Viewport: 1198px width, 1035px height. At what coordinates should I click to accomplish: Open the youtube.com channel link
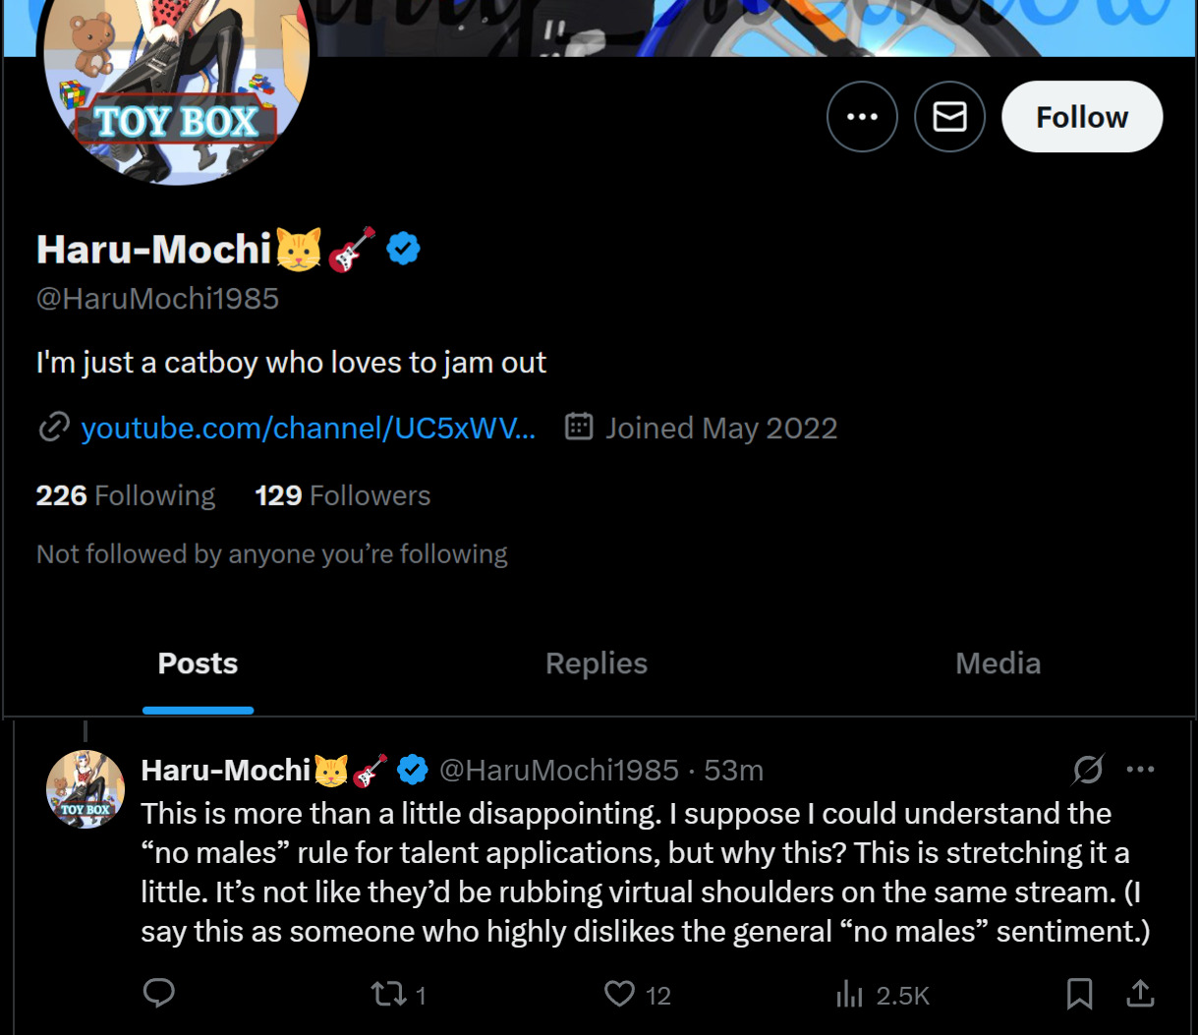coord(308,429)
